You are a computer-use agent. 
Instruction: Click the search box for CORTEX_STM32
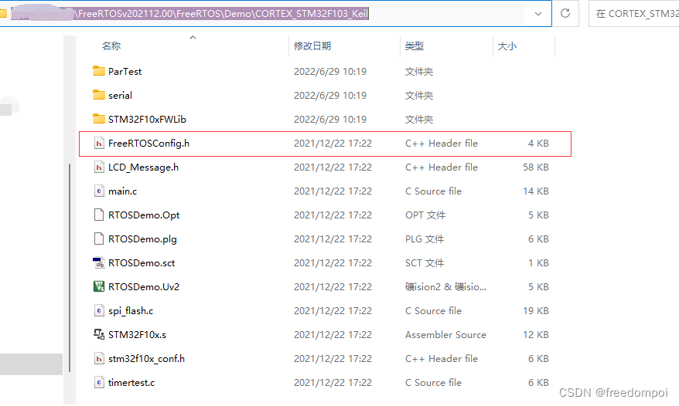[x=634, y=13]
